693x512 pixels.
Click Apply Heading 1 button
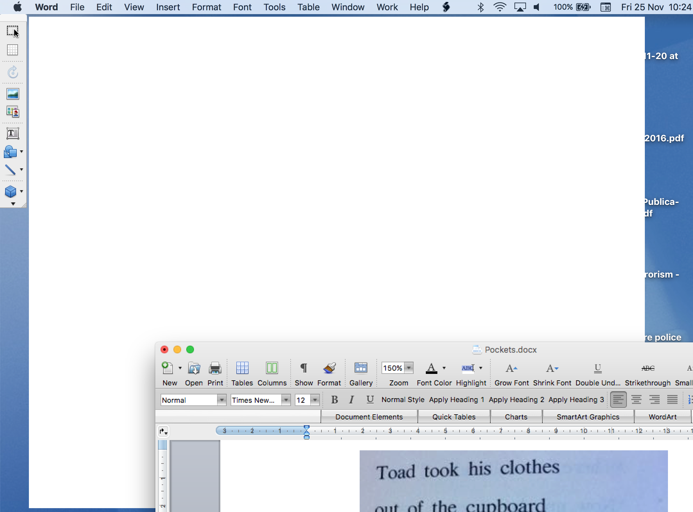tap(456, 400)
